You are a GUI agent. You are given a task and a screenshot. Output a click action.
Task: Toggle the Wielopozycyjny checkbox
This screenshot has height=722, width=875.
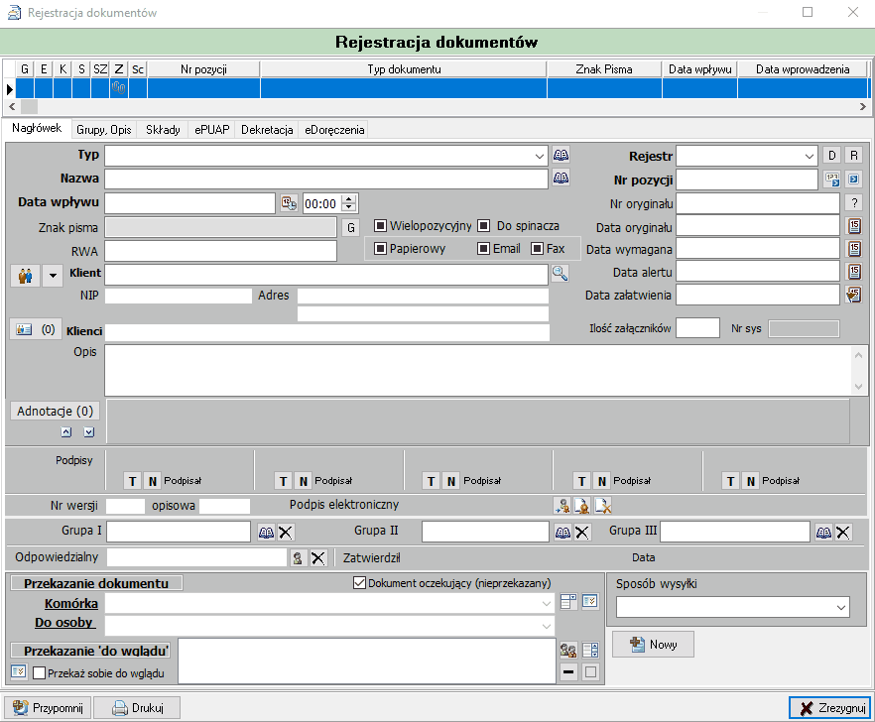[380, 225]
